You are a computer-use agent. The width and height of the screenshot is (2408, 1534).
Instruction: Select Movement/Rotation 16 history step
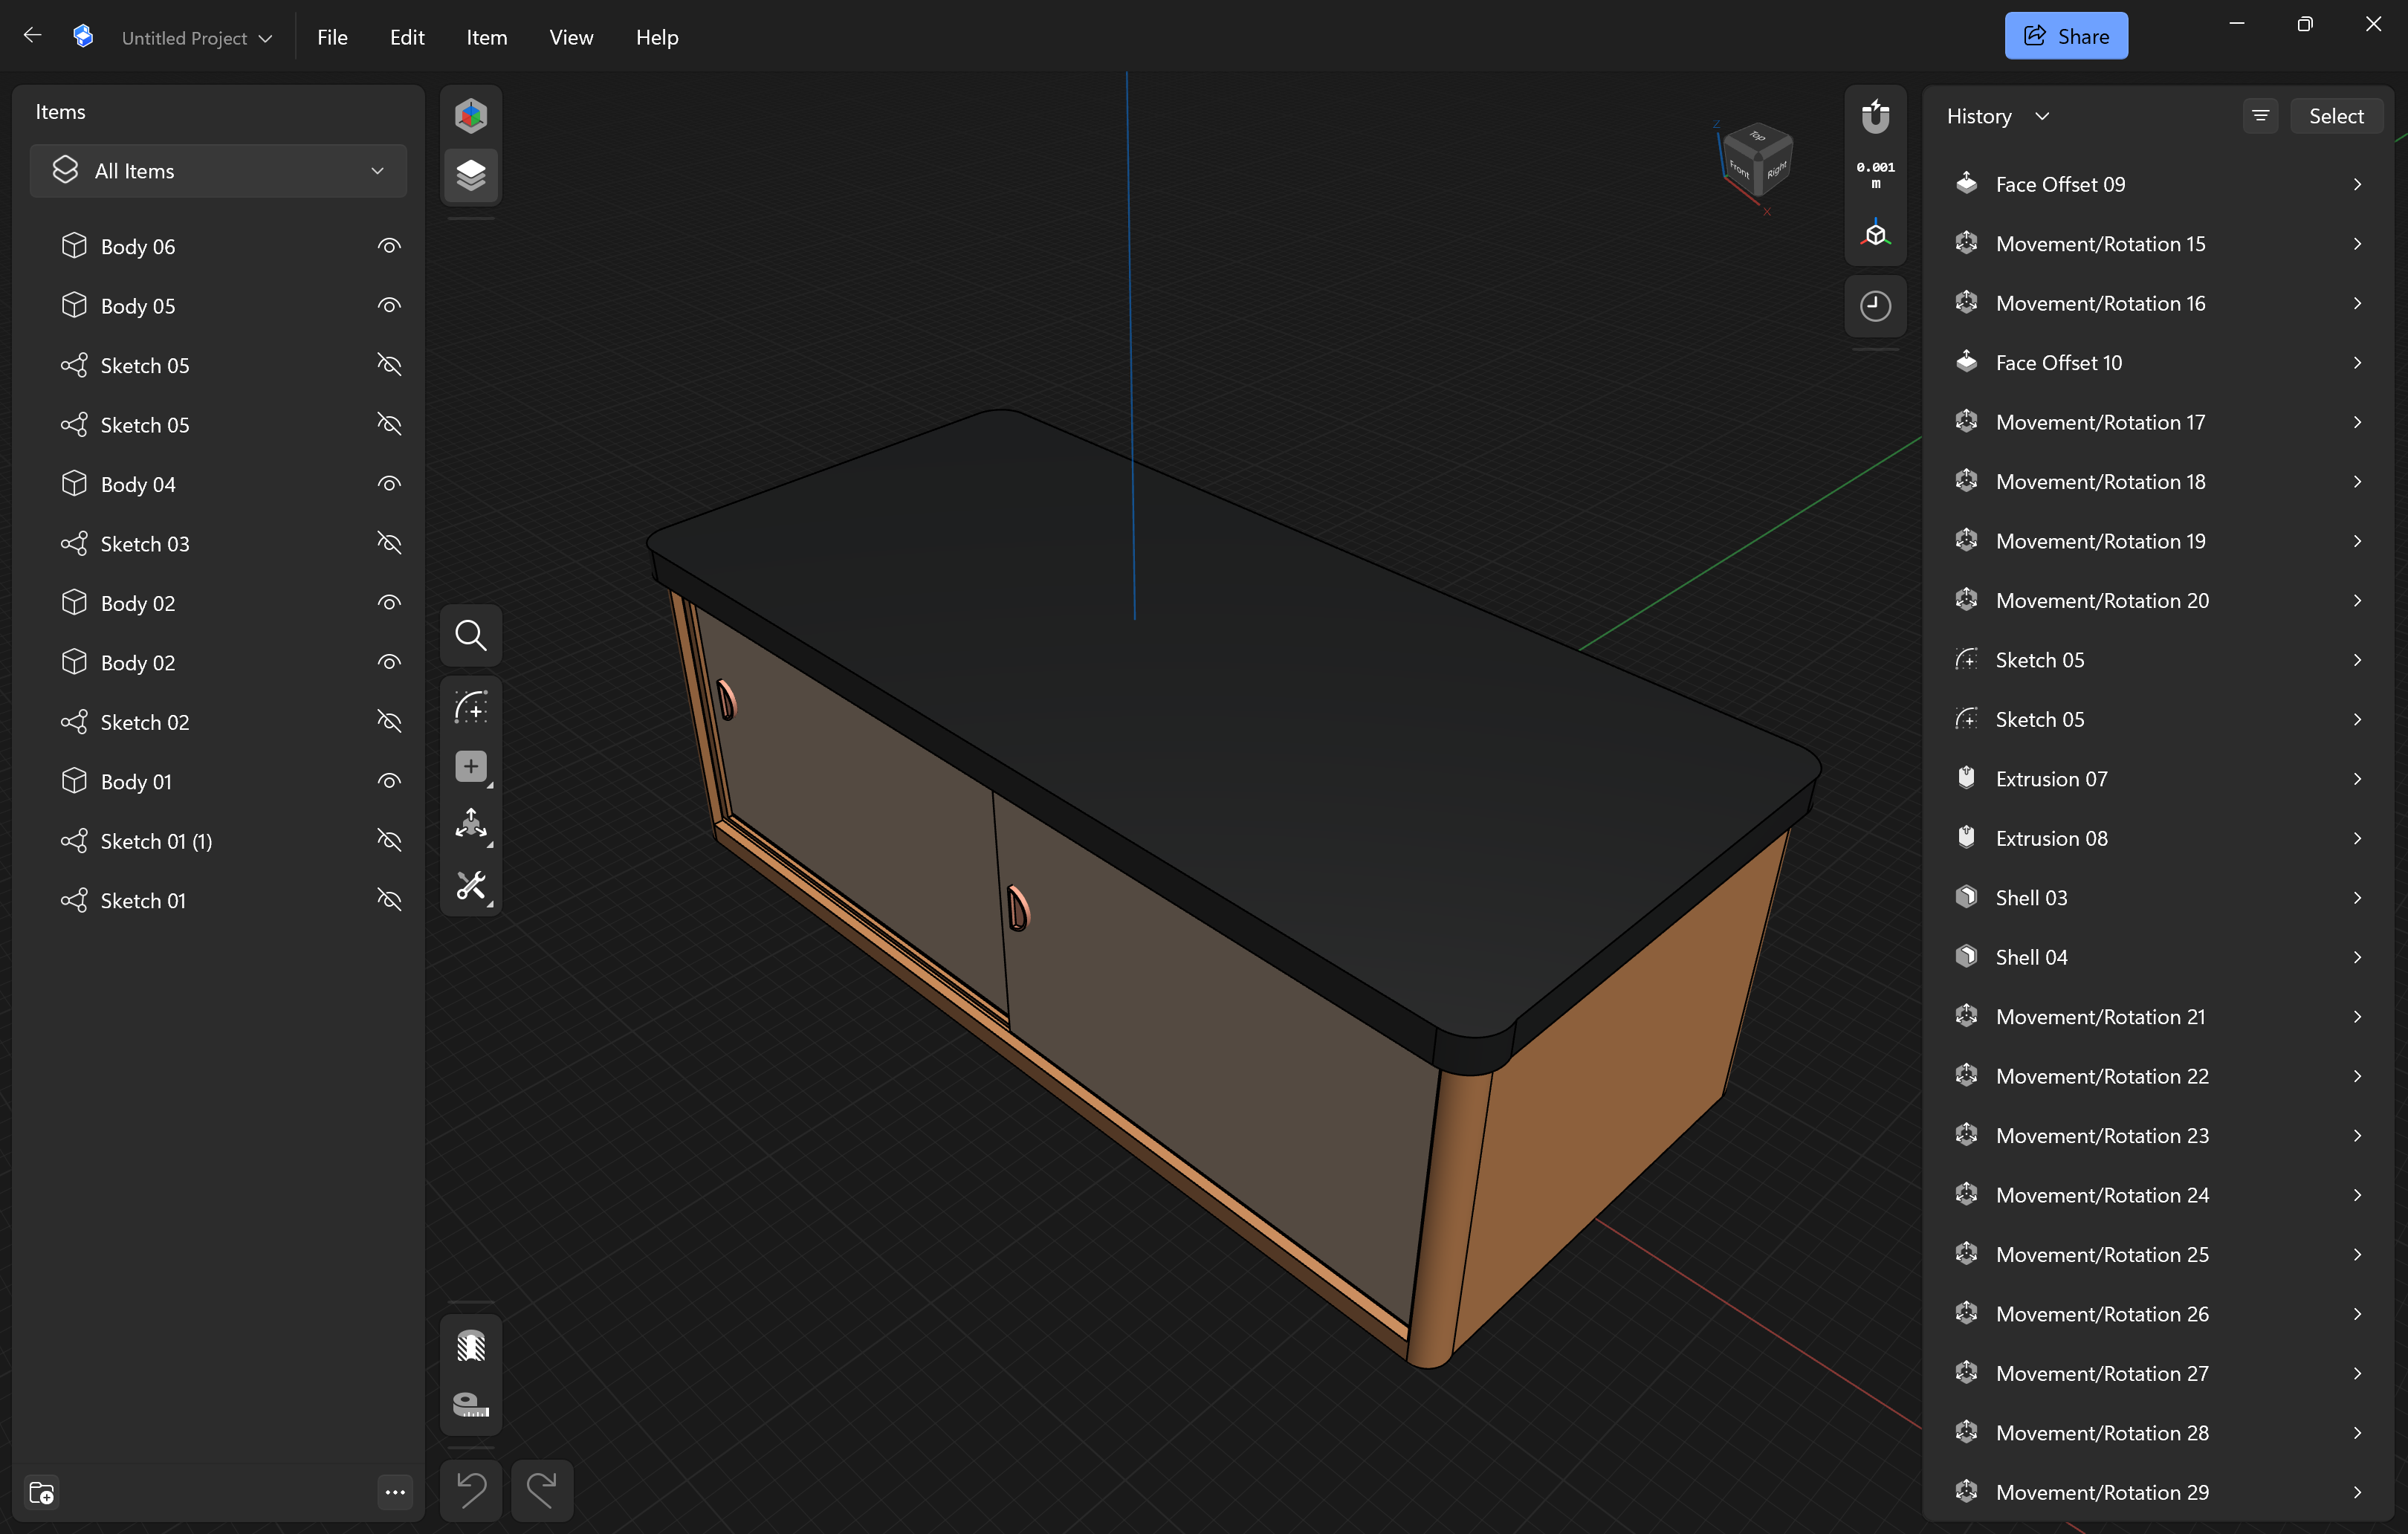click(x=2158, y=303)
